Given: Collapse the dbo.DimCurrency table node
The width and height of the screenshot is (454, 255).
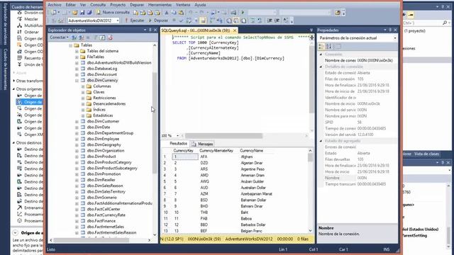Looking at the screenshot, I should [77, 80].
